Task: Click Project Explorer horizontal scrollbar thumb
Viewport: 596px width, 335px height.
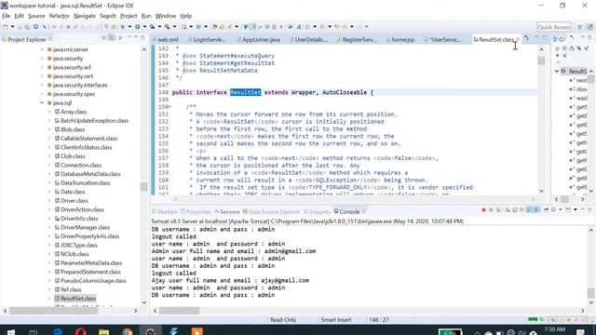Action: tap(54, 311)
